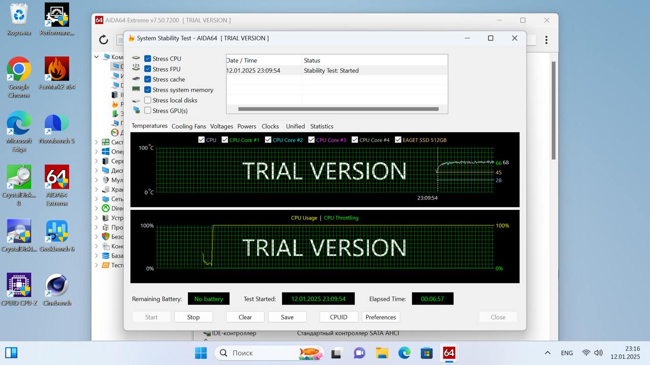Image resolution: width=650 pixels, height=365 pixels.
Task: Toggle the CPU Core #2 graph checkbox
Action: point(268,140)
